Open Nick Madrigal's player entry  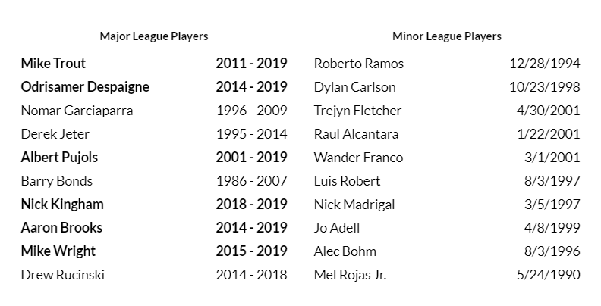354,205
